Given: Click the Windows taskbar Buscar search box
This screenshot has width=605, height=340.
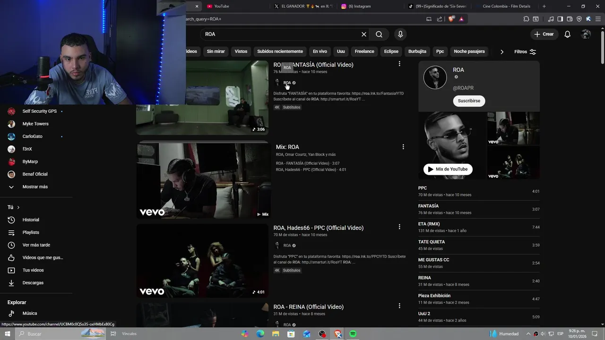Looking at the screenshot, I should 61,334.
